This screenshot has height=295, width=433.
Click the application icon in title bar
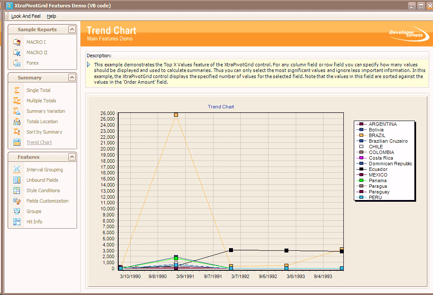tap(10, 6)
